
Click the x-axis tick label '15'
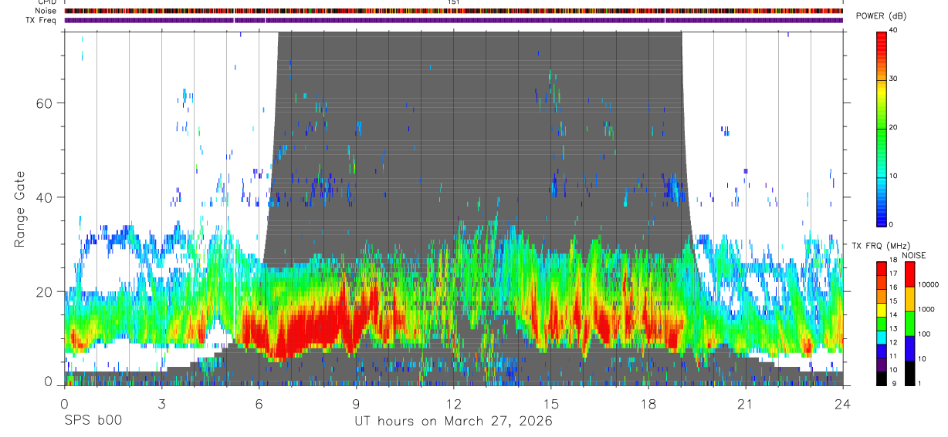click(x=551, y=404)
